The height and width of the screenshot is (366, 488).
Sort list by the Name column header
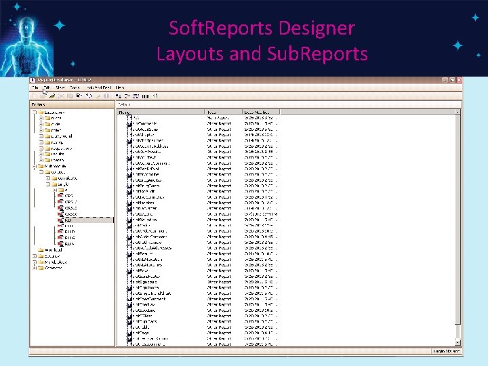point(161,112)
